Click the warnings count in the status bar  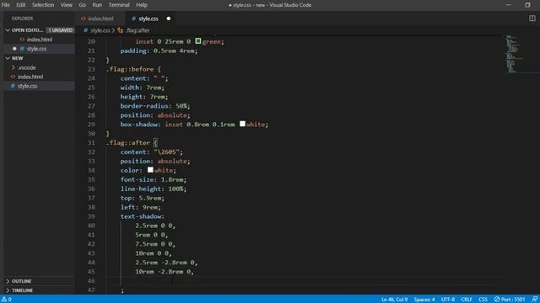pos(7,300)
